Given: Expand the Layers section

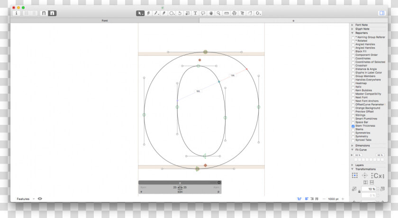Looking at the screenshot, I should coord(353,165).
